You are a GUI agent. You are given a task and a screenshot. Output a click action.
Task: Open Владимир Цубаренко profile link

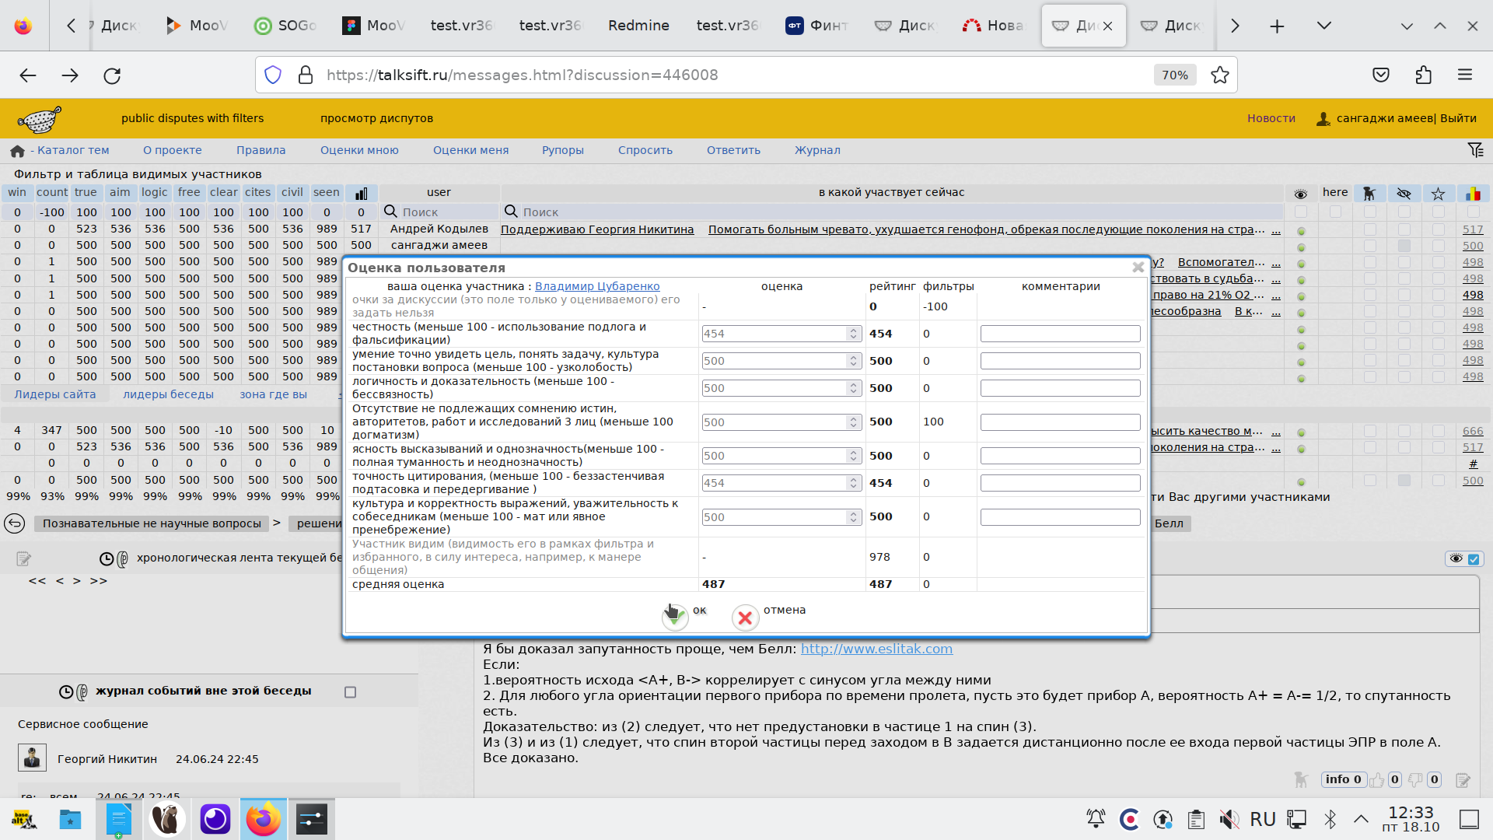click(596, 286)
